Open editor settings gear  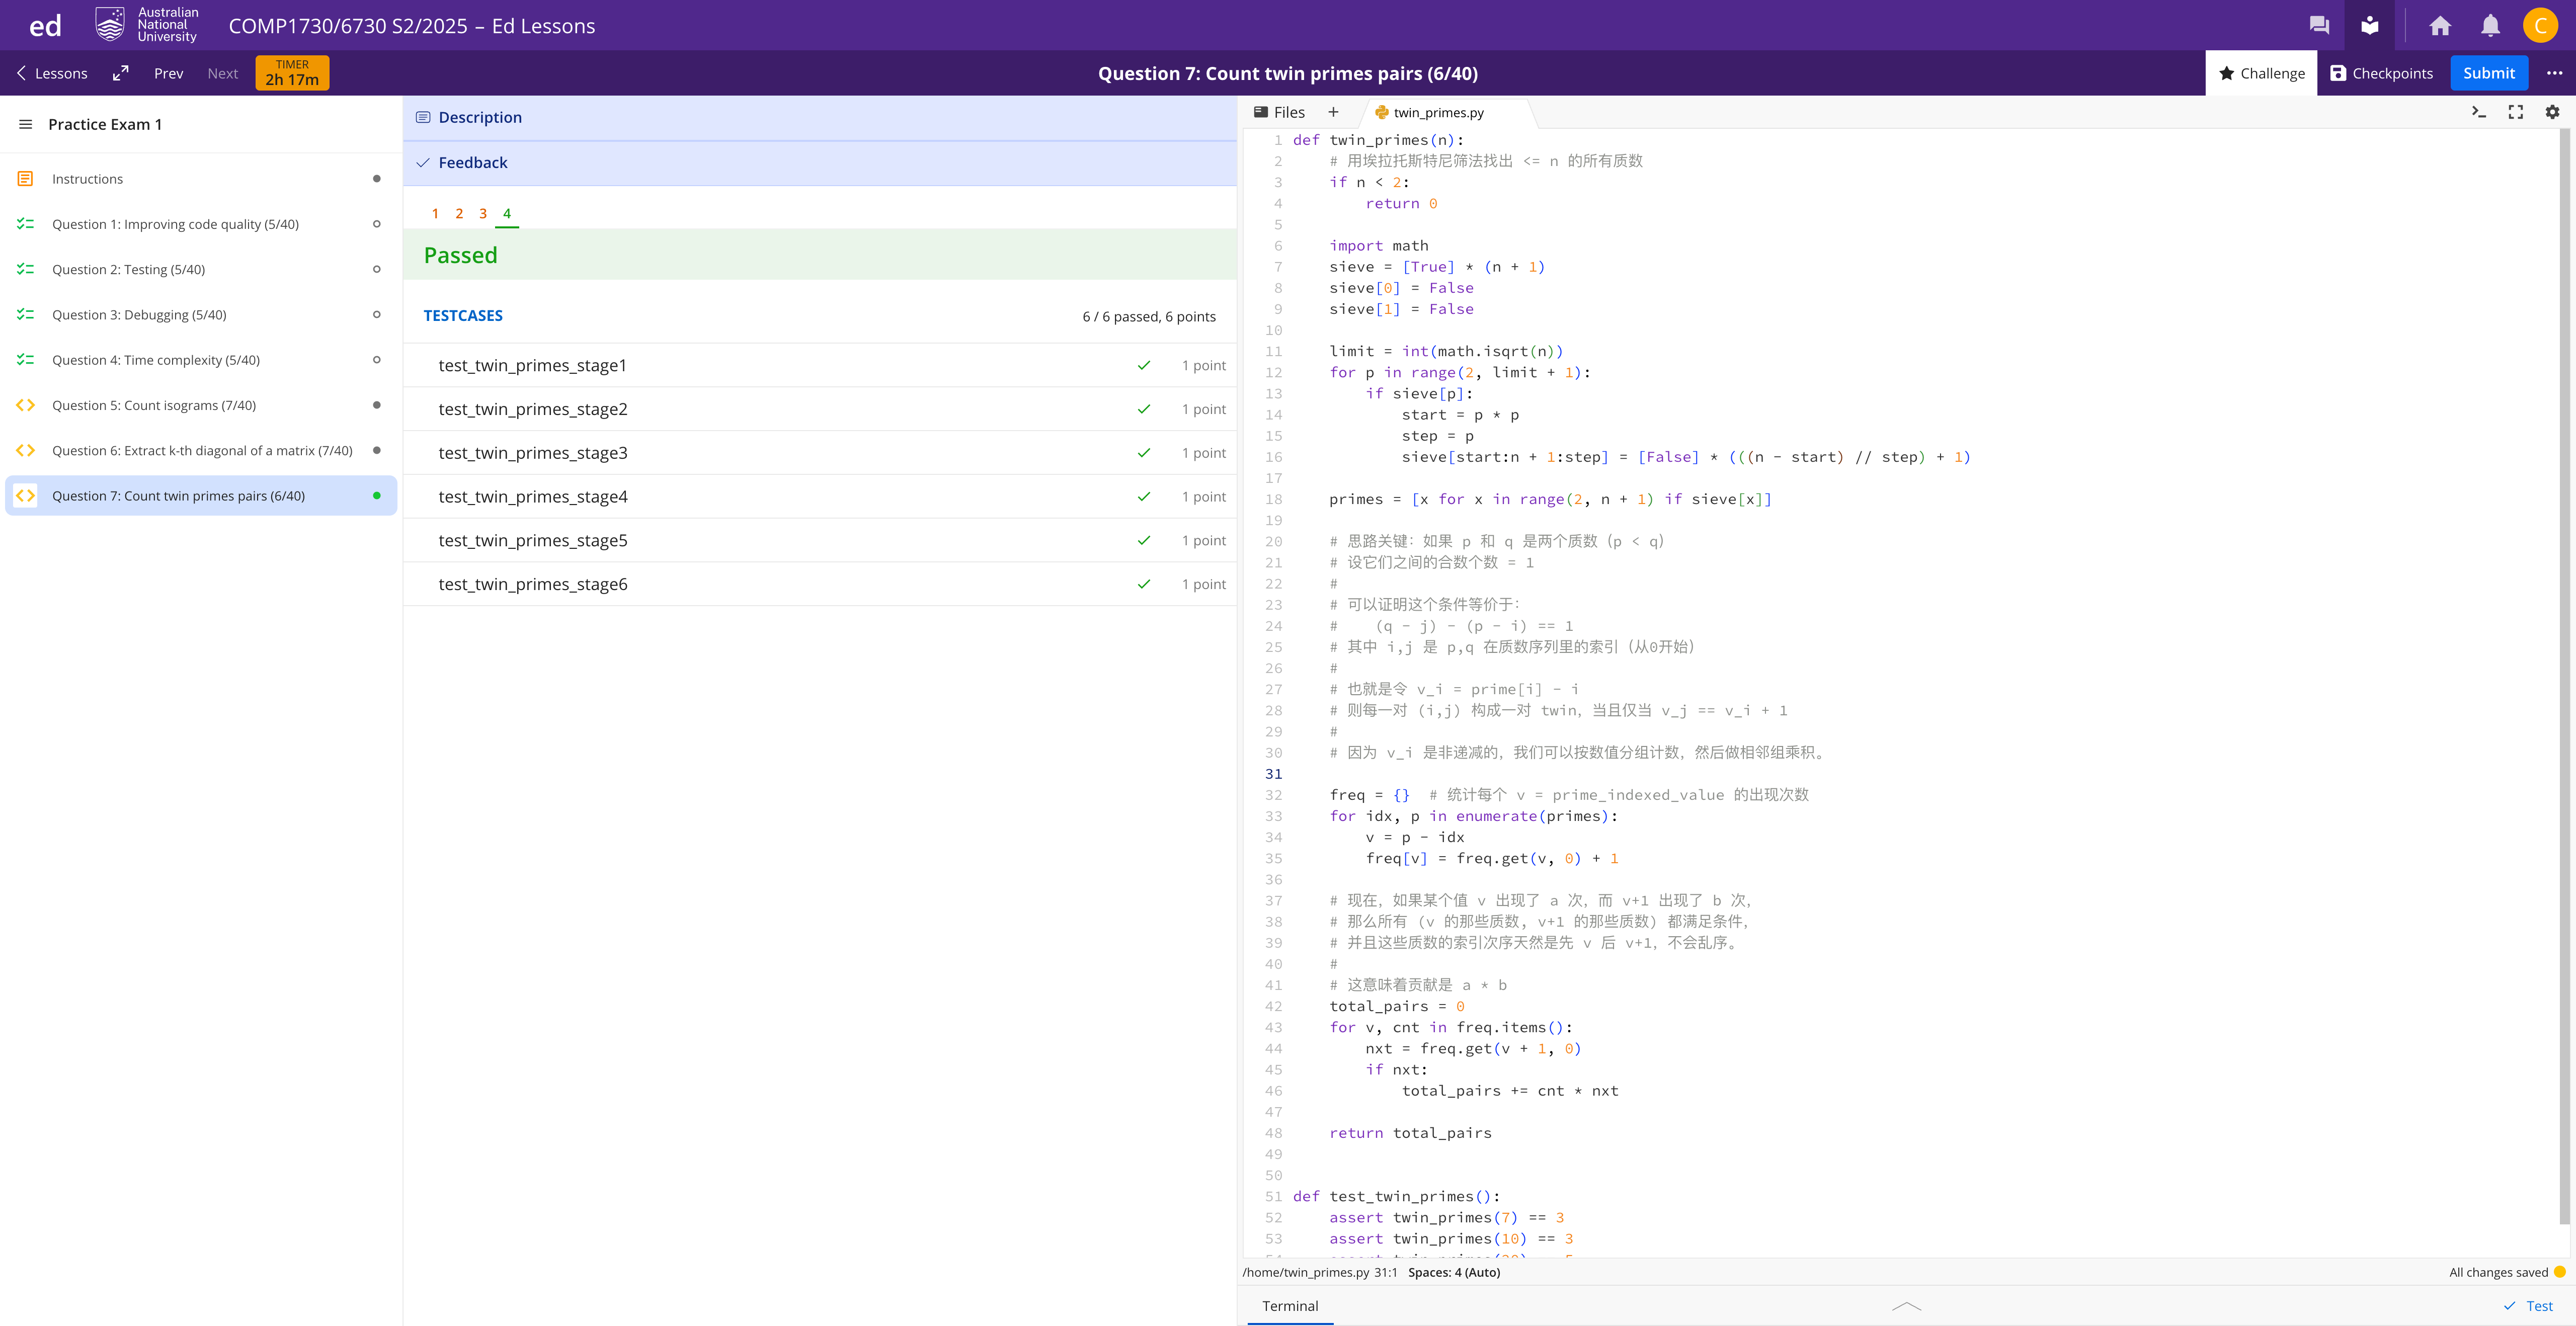click(2552, 112)
